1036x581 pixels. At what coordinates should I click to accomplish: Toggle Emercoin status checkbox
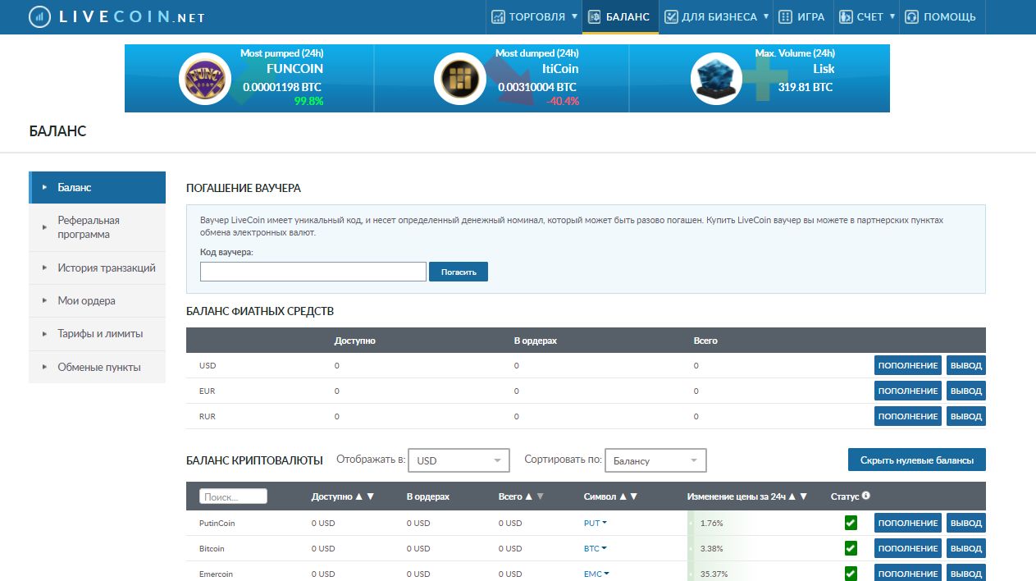(851, 574)
